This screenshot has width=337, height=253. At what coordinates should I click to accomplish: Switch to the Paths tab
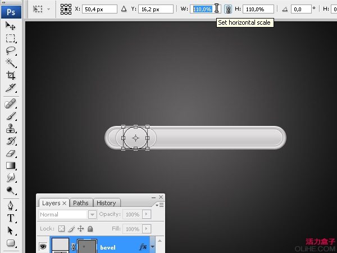click(x=81, y=203)
